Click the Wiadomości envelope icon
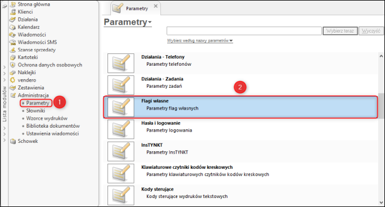 13,34
